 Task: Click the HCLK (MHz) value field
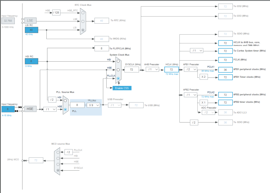pos(171,70)
